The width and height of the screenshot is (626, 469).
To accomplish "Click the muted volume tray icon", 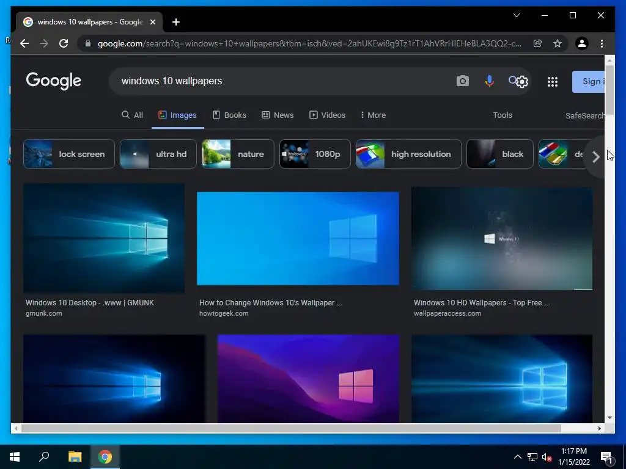I will (547, 457).
